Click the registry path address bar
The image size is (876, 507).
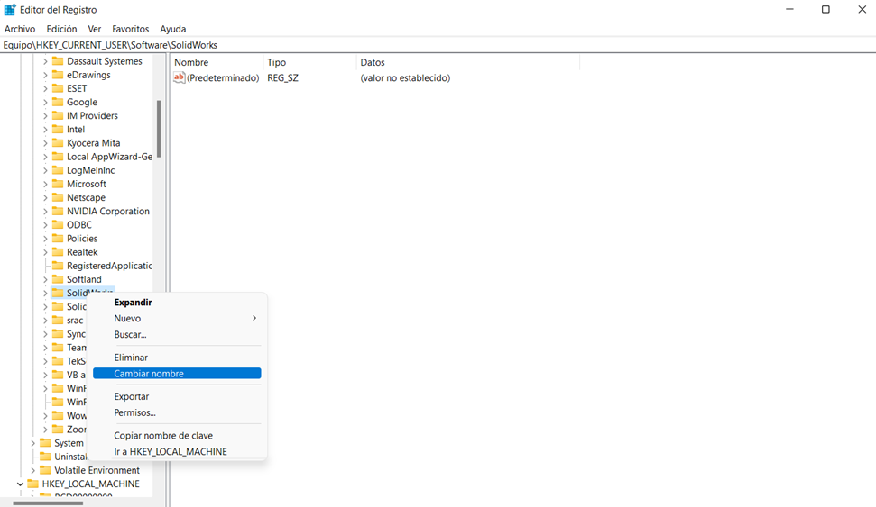click(438, 45)
